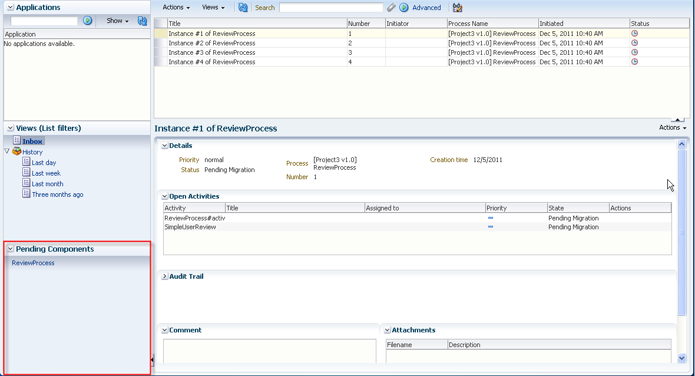Focus the instance Search text field
The image size is (695, 376).
331,8
